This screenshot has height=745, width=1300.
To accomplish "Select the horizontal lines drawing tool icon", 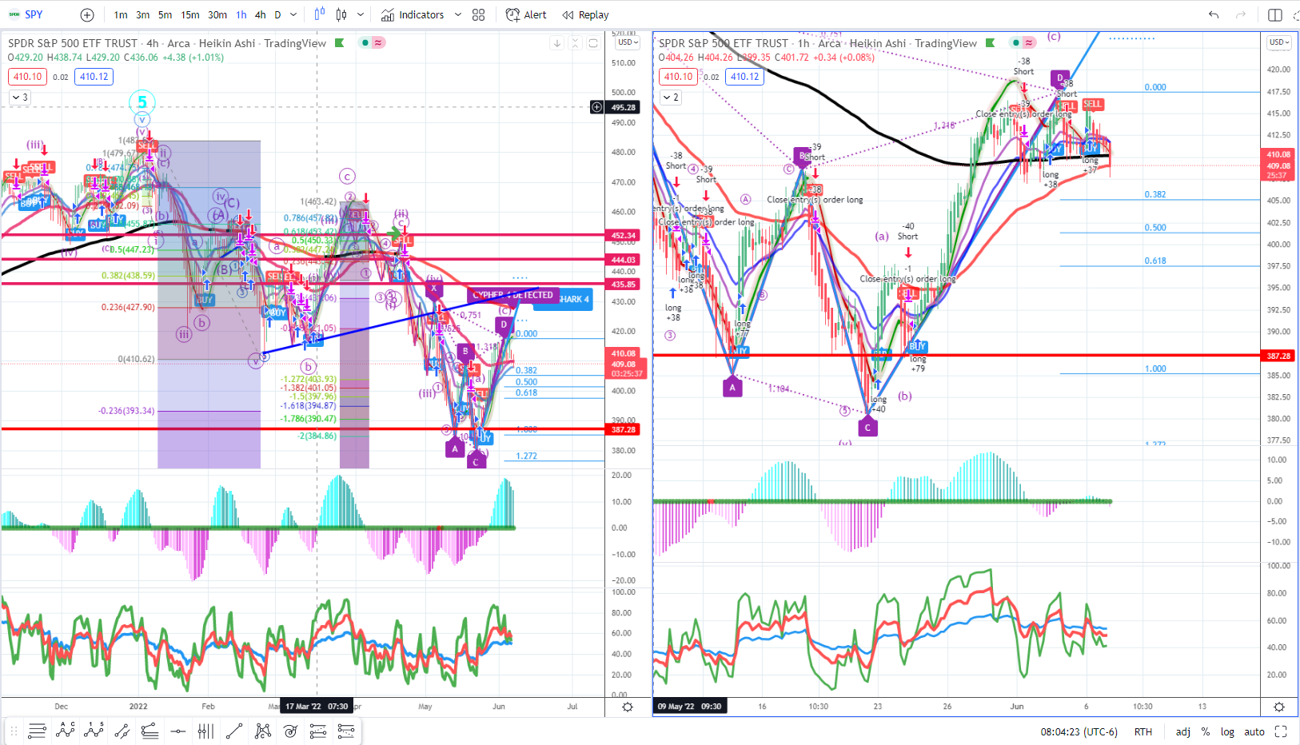I will pos(37,731).
